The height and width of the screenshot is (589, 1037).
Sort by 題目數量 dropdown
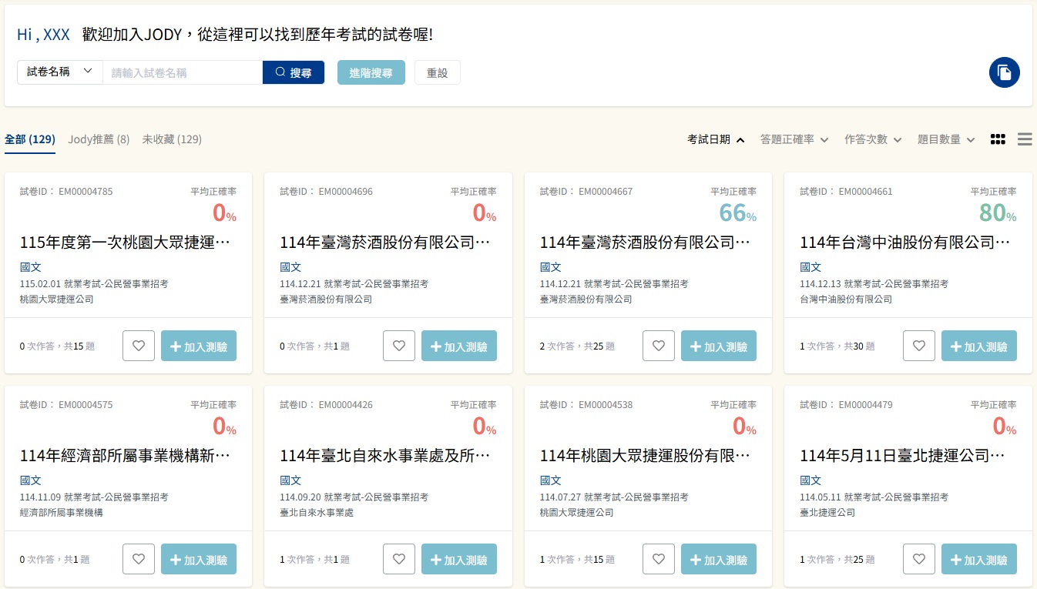pyautogui.click(x=946, y=139)
